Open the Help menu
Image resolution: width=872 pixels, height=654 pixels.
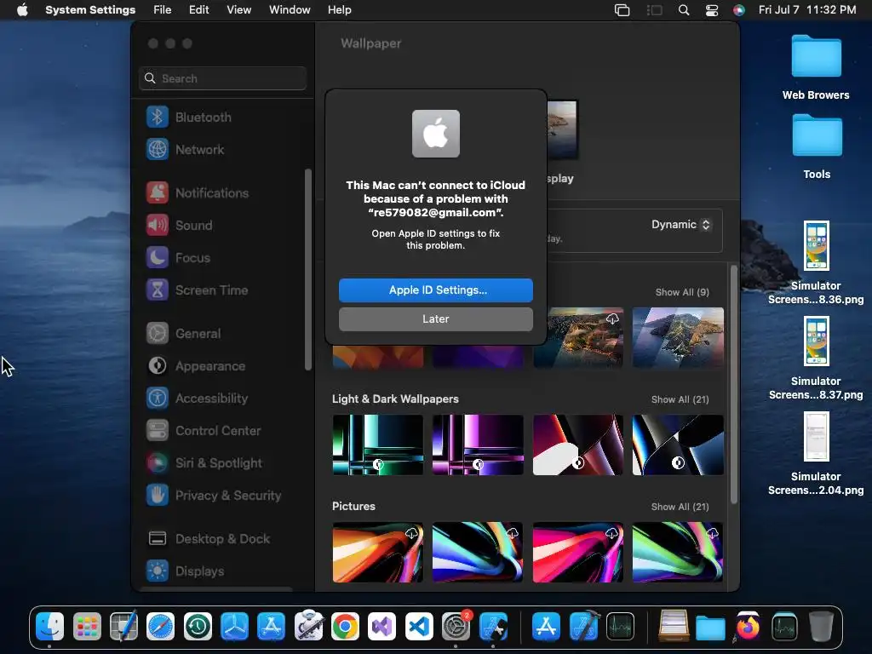(339, 10)
